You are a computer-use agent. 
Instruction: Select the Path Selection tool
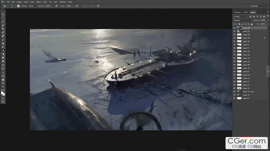[x=3, y=72]
